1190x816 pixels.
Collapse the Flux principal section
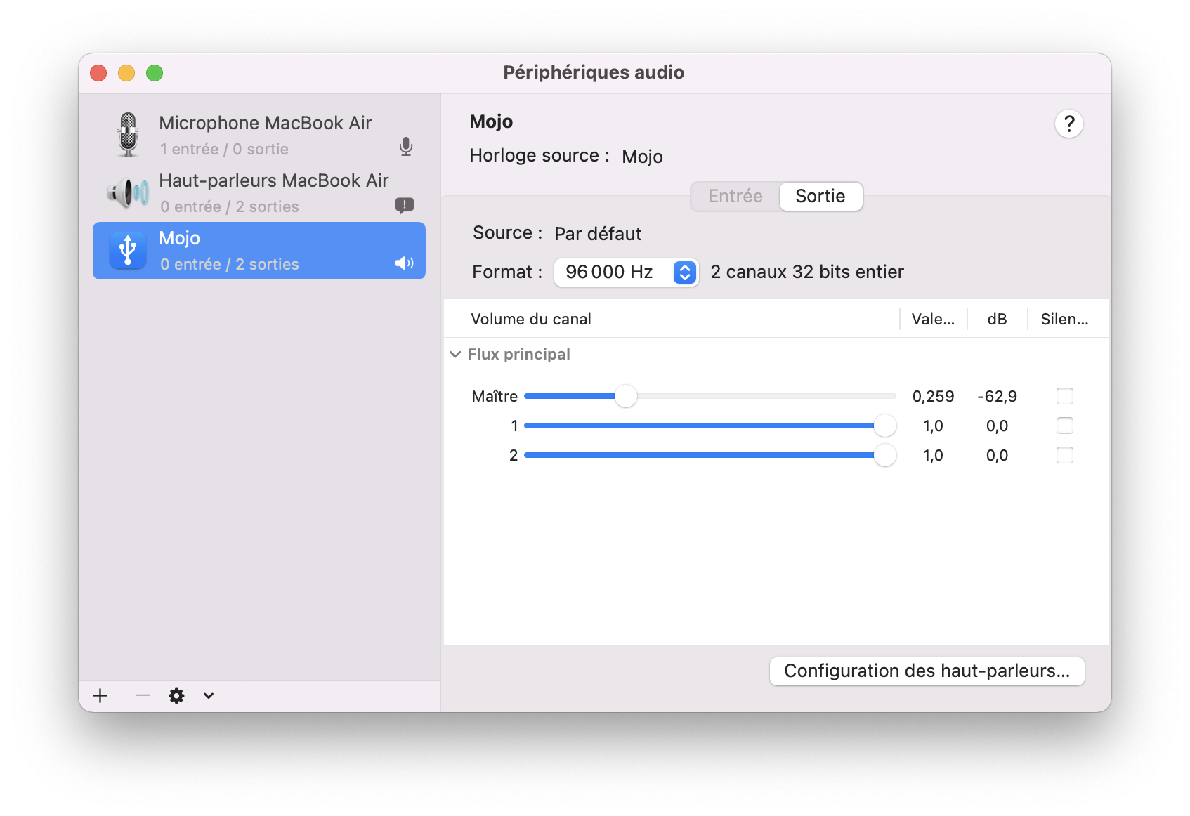click(x=455, y=355)
